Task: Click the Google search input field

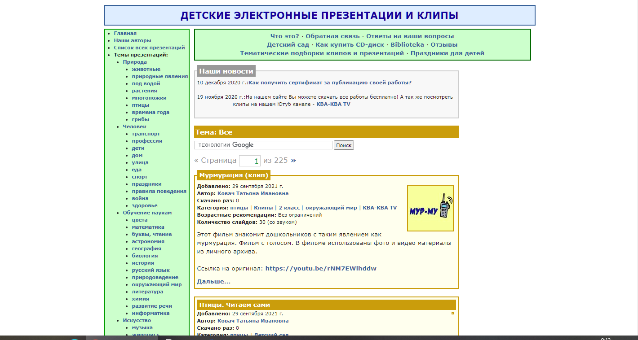Action: click(263, 145)
